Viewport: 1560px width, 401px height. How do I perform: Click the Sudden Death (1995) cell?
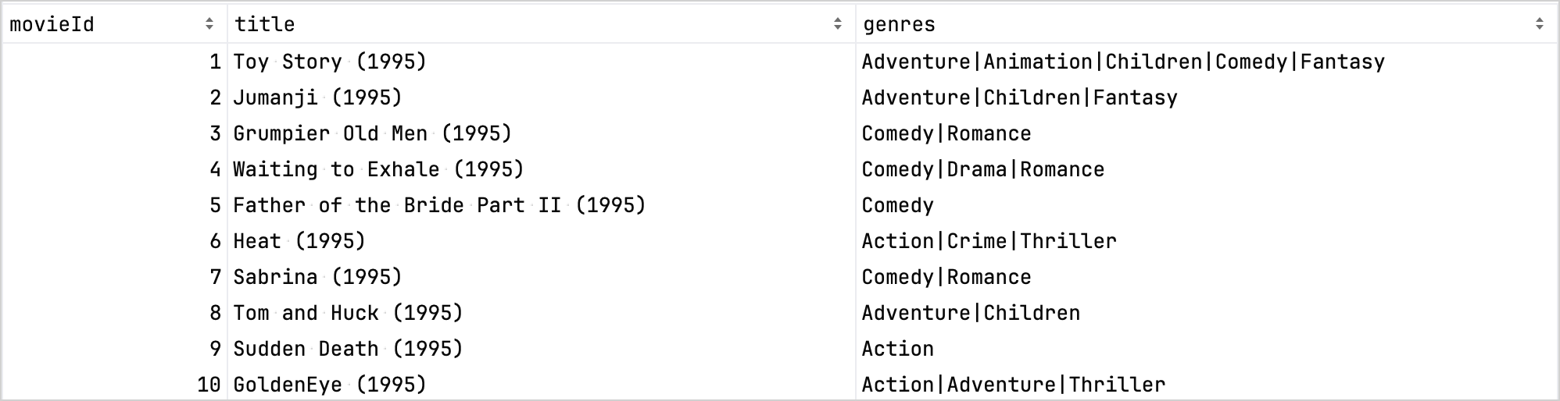[x=348, y=349]
